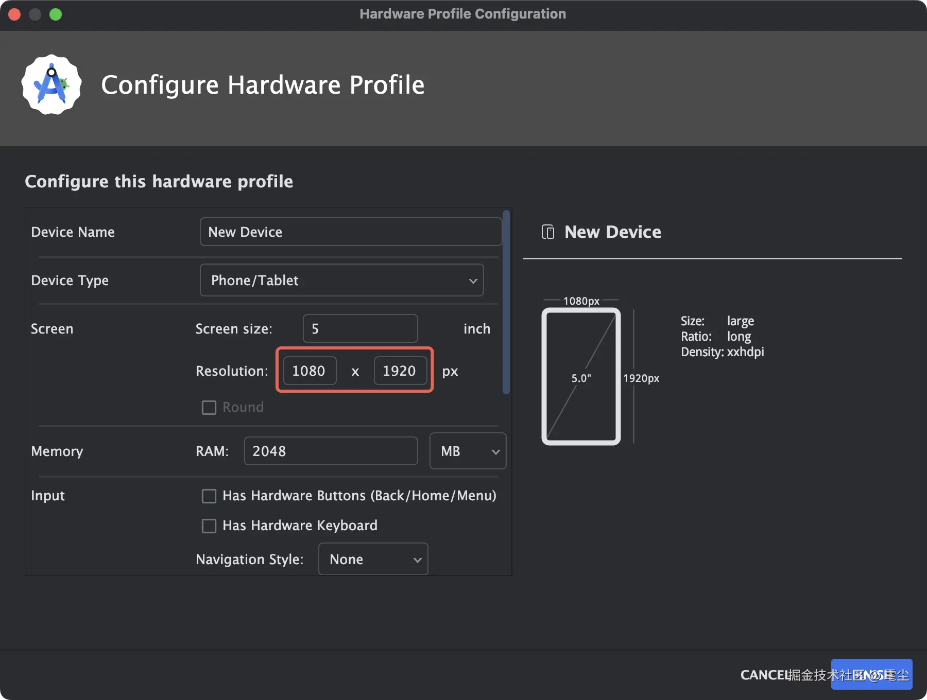Click the 1080 resolution width field
This screenshot has width=927, height=700.
(x=310, y=371)
